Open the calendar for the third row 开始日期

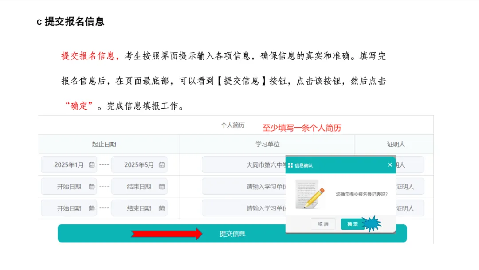[x=92, y=208]
